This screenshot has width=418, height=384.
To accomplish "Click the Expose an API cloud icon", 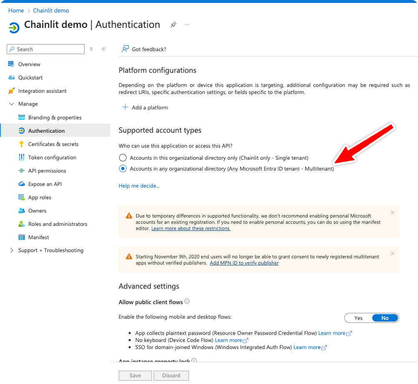I will point(22,184).
